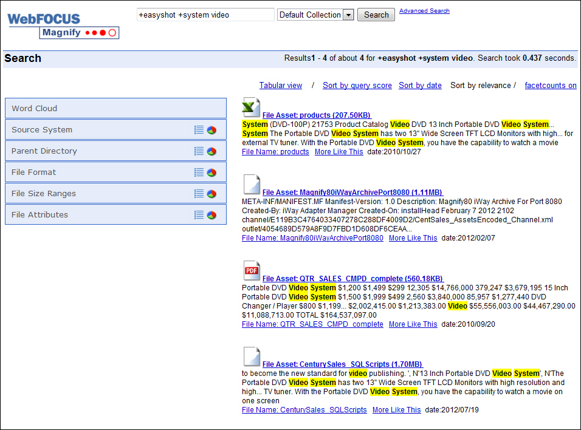
Task: Click the date:2010/09/20 text
Action: coord(469,324)
